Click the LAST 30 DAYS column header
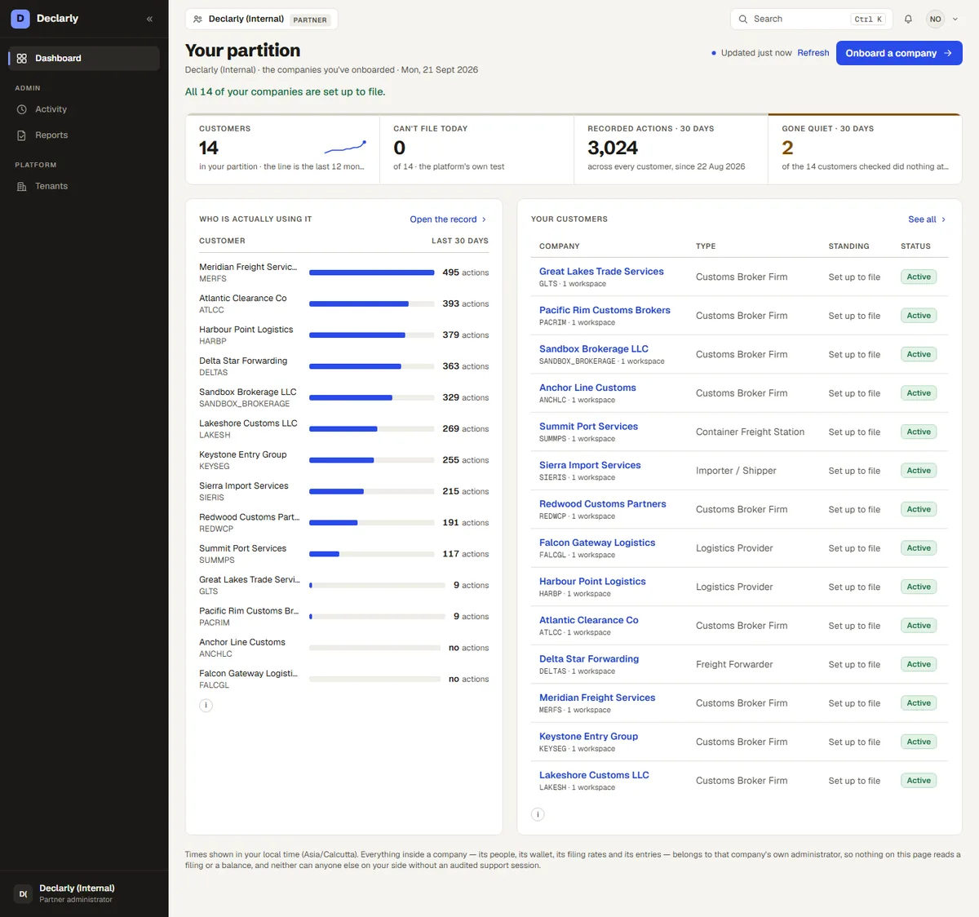The height and width of the screenshot is (917, 979). pyautogui.click(x=460, y=241)
